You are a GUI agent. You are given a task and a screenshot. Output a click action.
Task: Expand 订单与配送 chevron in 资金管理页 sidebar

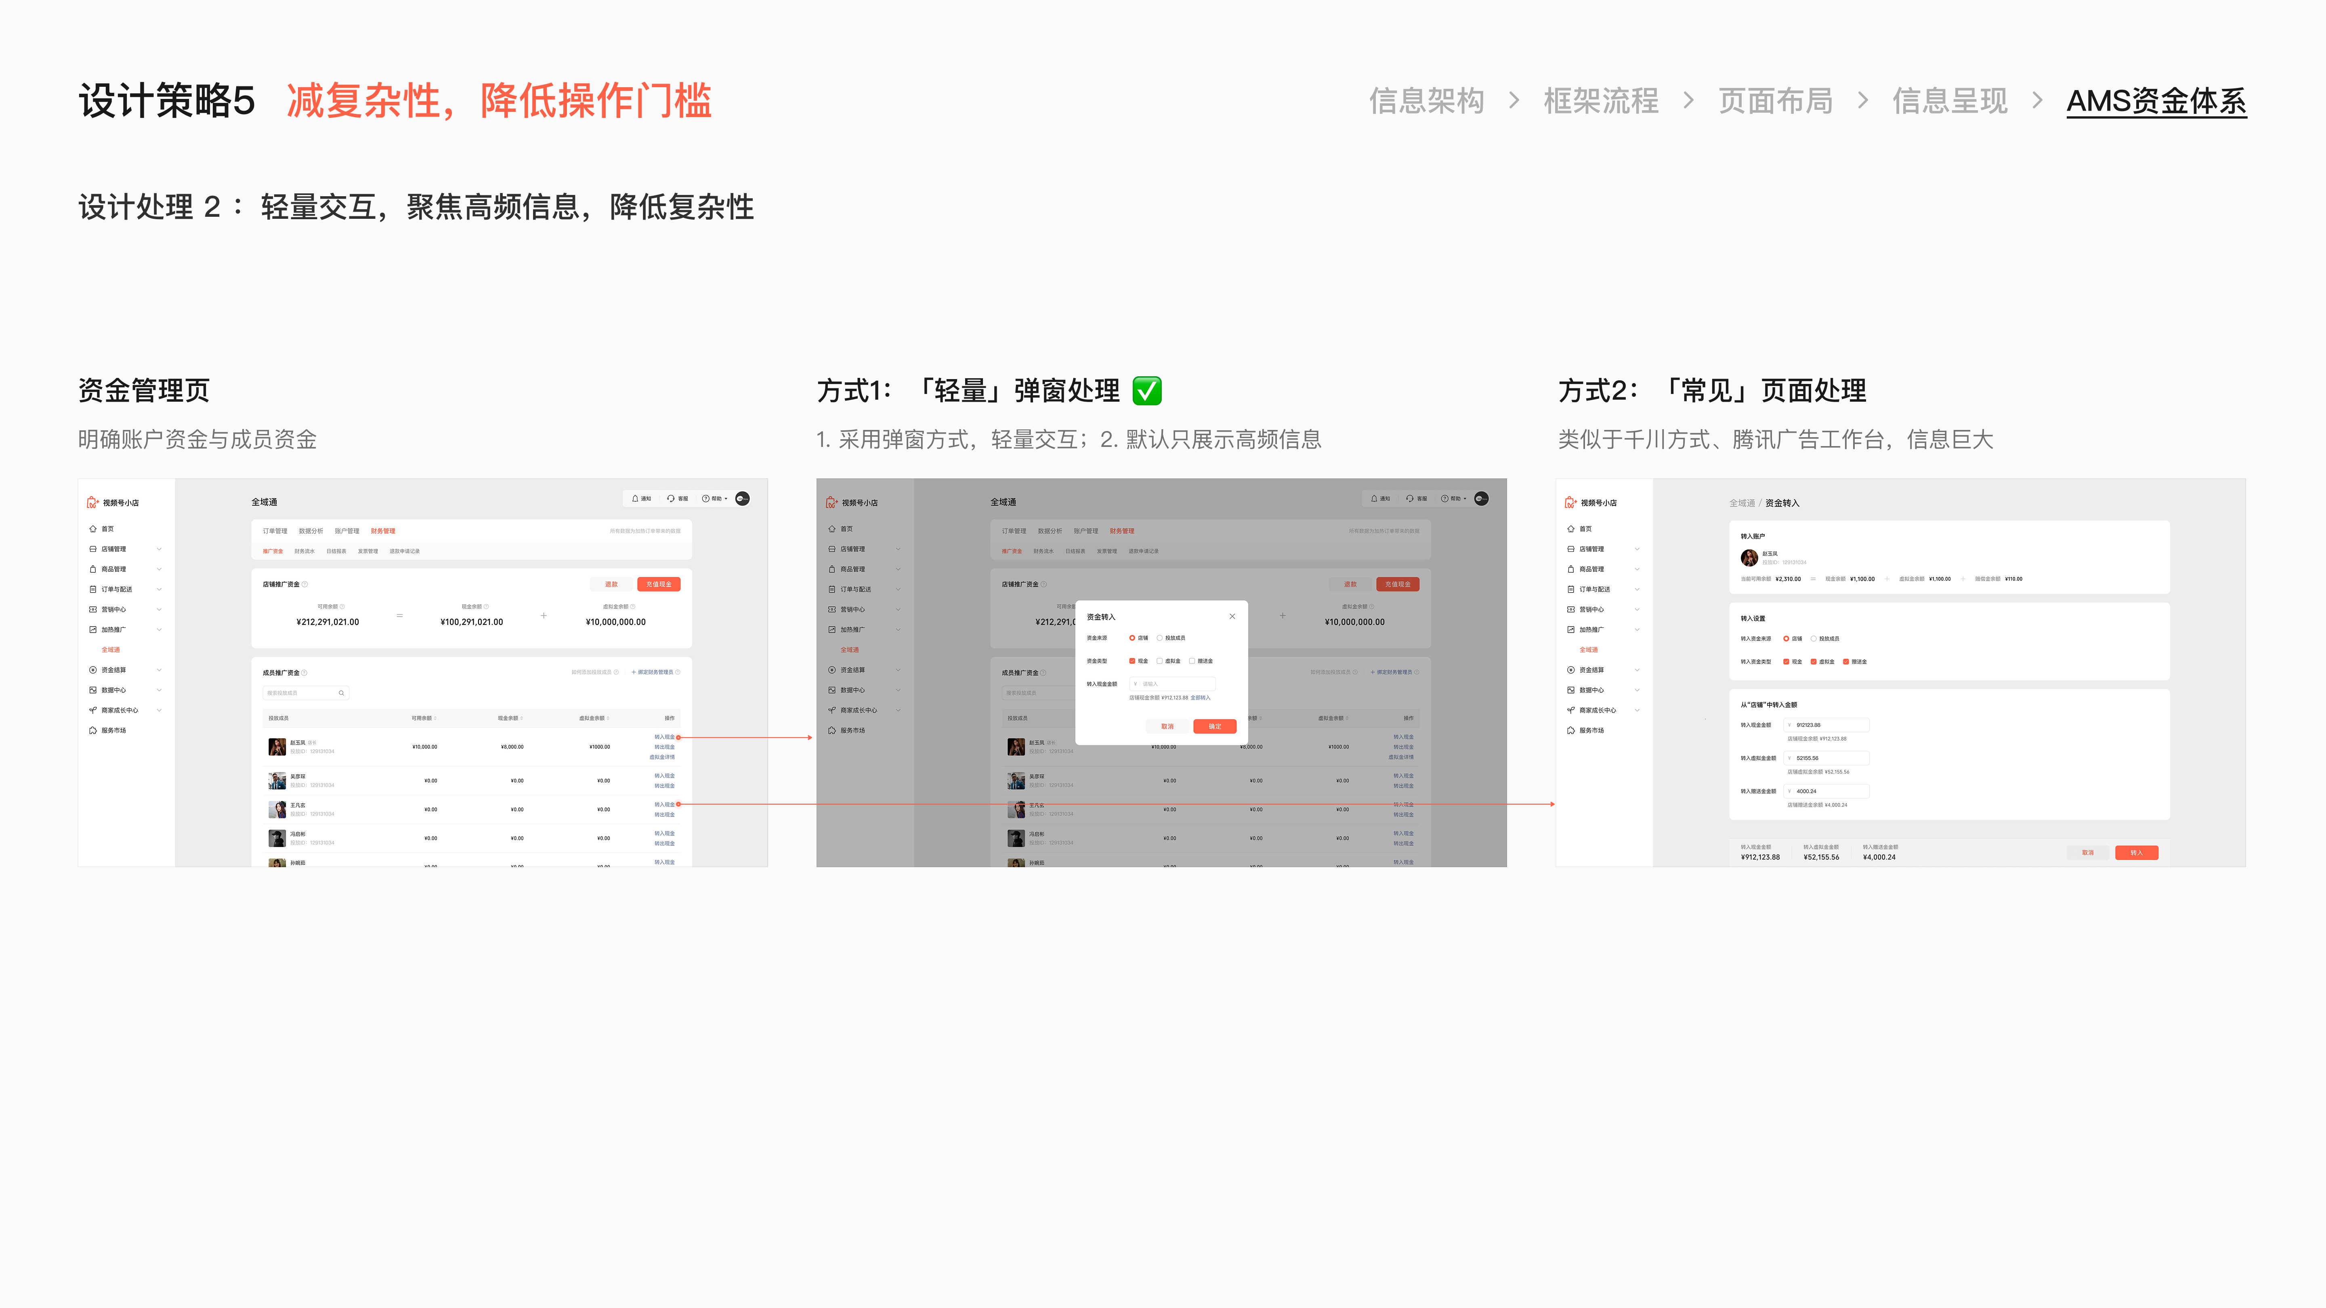(x=159, y=589)
